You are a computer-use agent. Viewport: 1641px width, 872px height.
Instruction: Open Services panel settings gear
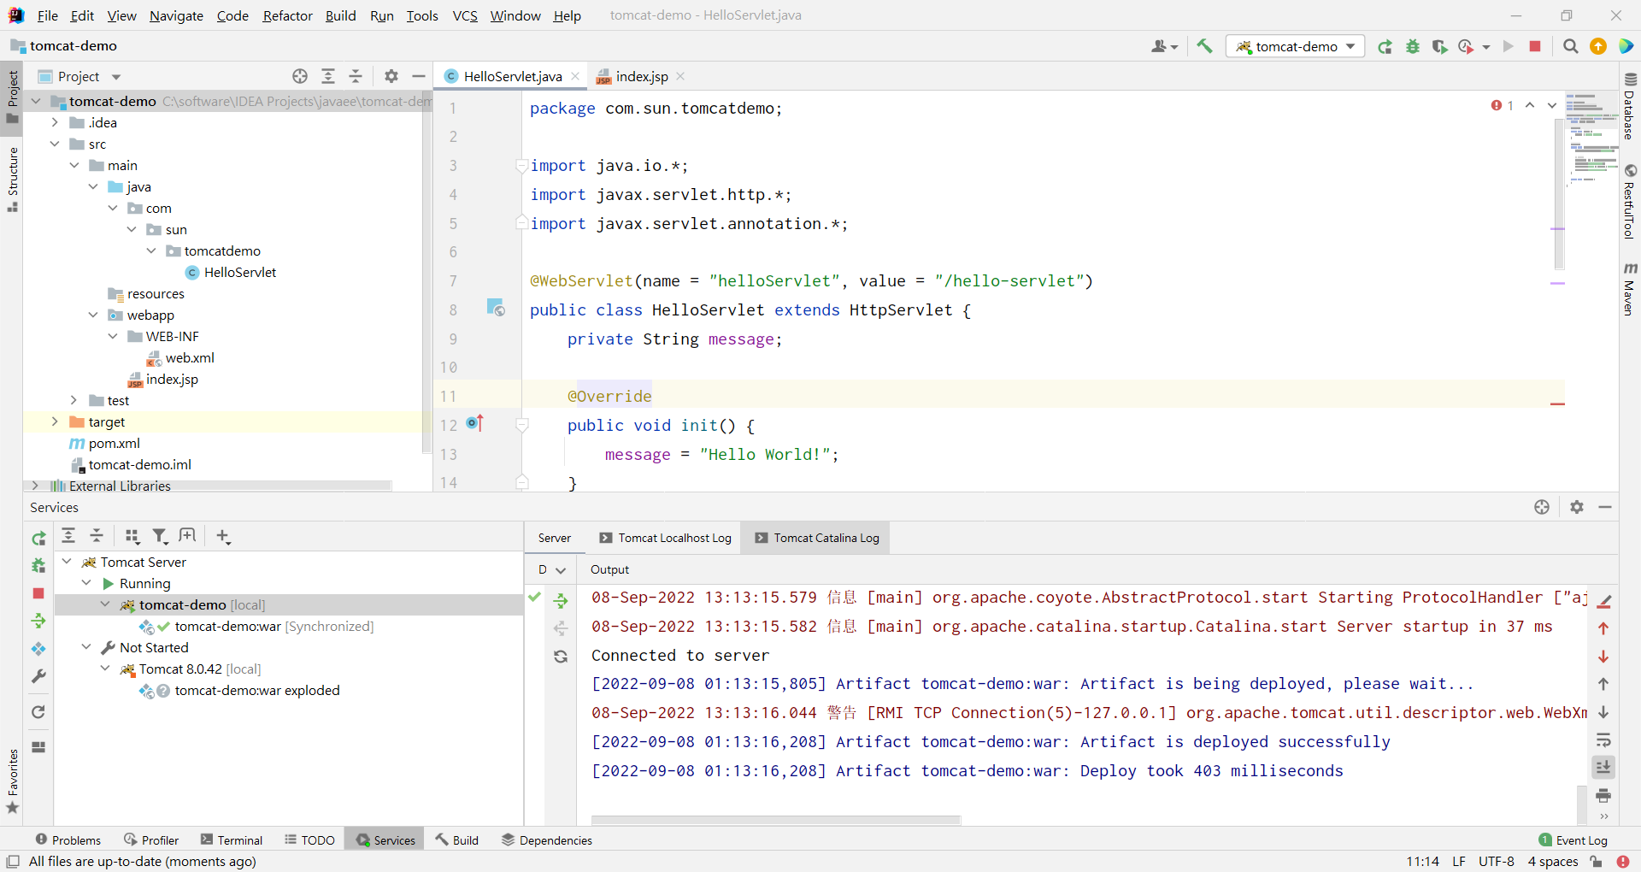tap(1577, 507)
